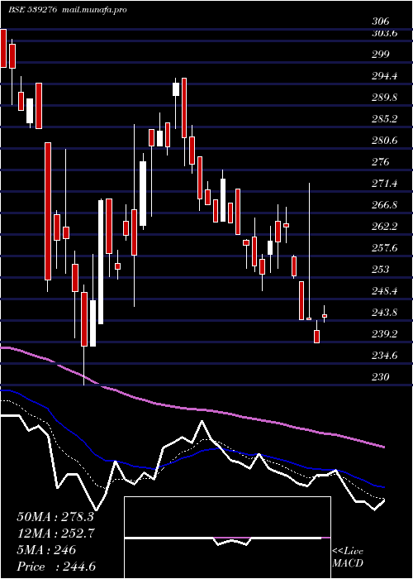This screenshot has width=413, height=579.
Task: Click the 5MA : 246 reading
Action: coord(46,550)
